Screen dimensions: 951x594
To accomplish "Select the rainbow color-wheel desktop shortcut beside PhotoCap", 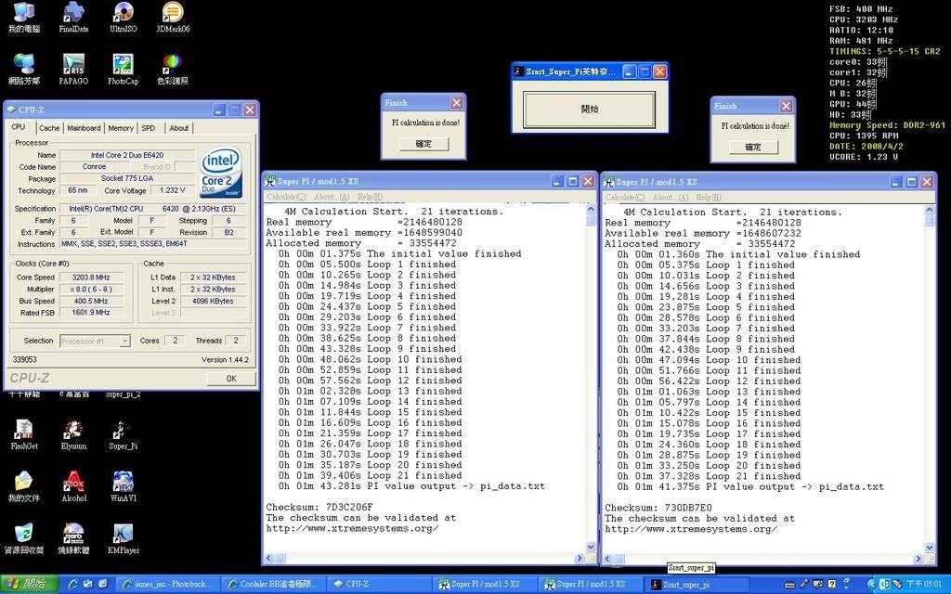I will tap(173, 69).
